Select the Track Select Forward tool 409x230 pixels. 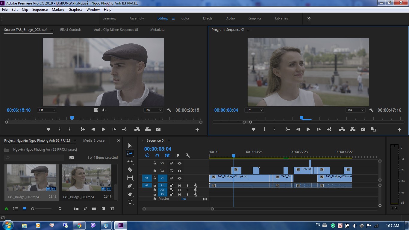pyautogui.click(x=130, y=153)
